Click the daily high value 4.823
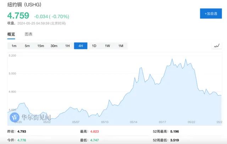Image resolution: width=227 pixels, height=144 pixels. [x=95, y=131]
